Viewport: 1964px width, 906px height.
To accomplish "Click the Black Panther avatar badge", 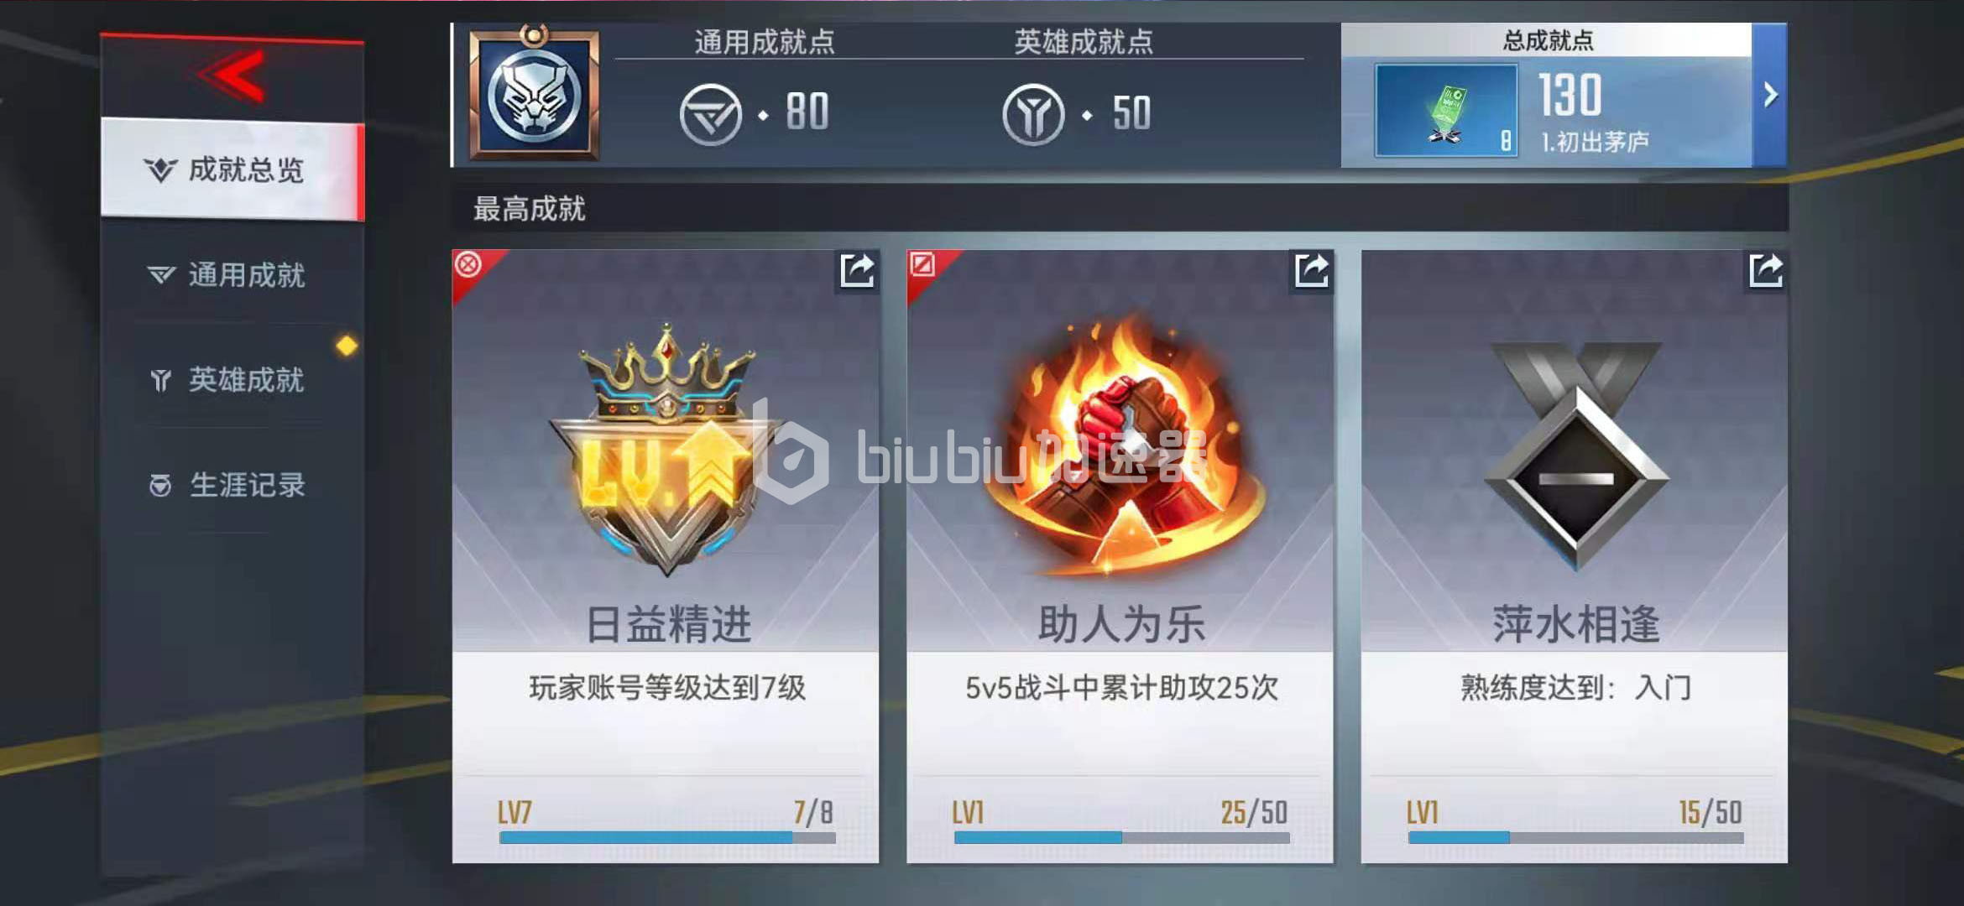I will (534, 95).
